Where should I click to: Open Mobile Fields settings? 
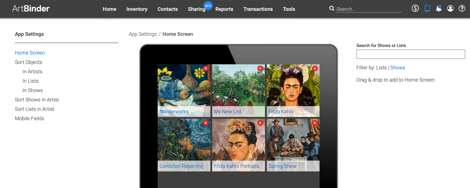pyautogui.click(x=29, y=118)
